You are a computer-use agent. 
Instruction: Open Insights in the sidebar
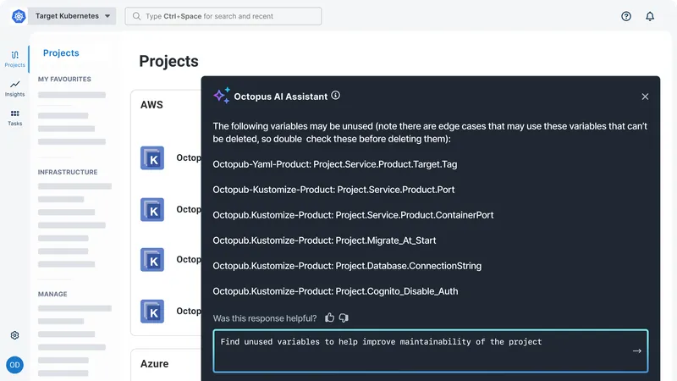click(x=15, y=88)
